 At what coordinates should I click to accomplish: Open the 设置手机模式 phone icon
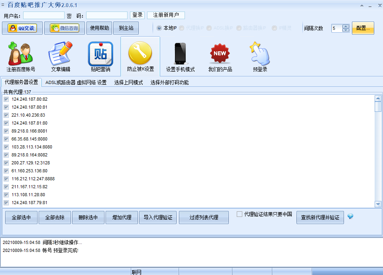click(180, 57)
